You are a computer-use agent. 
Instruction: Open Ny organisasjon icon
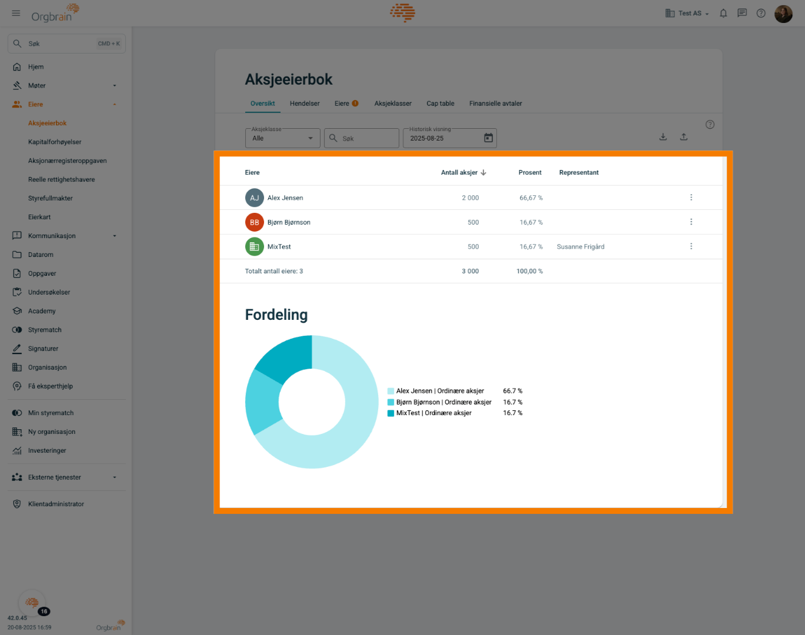click(17, 432)
